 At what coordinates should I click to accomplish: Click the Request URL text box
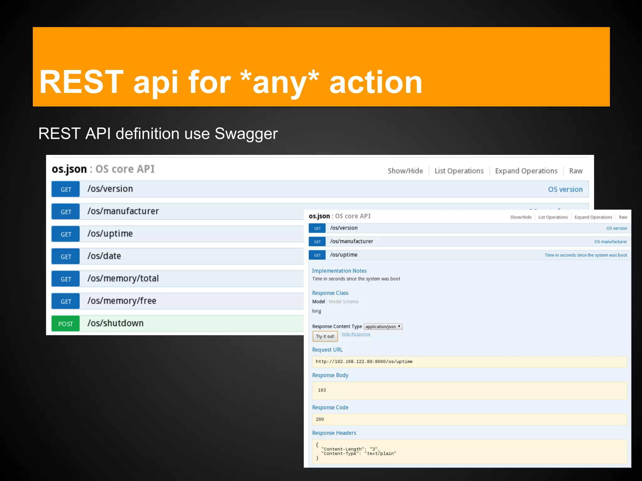(x=470, y=362)
